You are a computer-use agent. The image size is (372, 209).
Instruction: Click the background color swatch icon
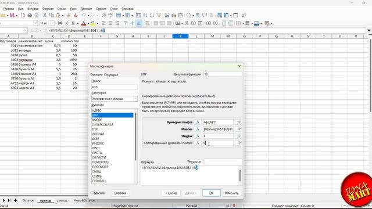(256, 23)
